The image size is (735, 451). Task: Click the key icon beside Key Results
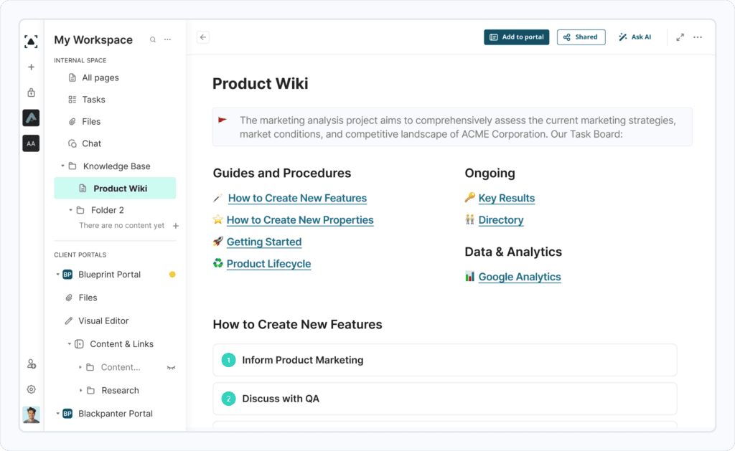coord(469,197)
